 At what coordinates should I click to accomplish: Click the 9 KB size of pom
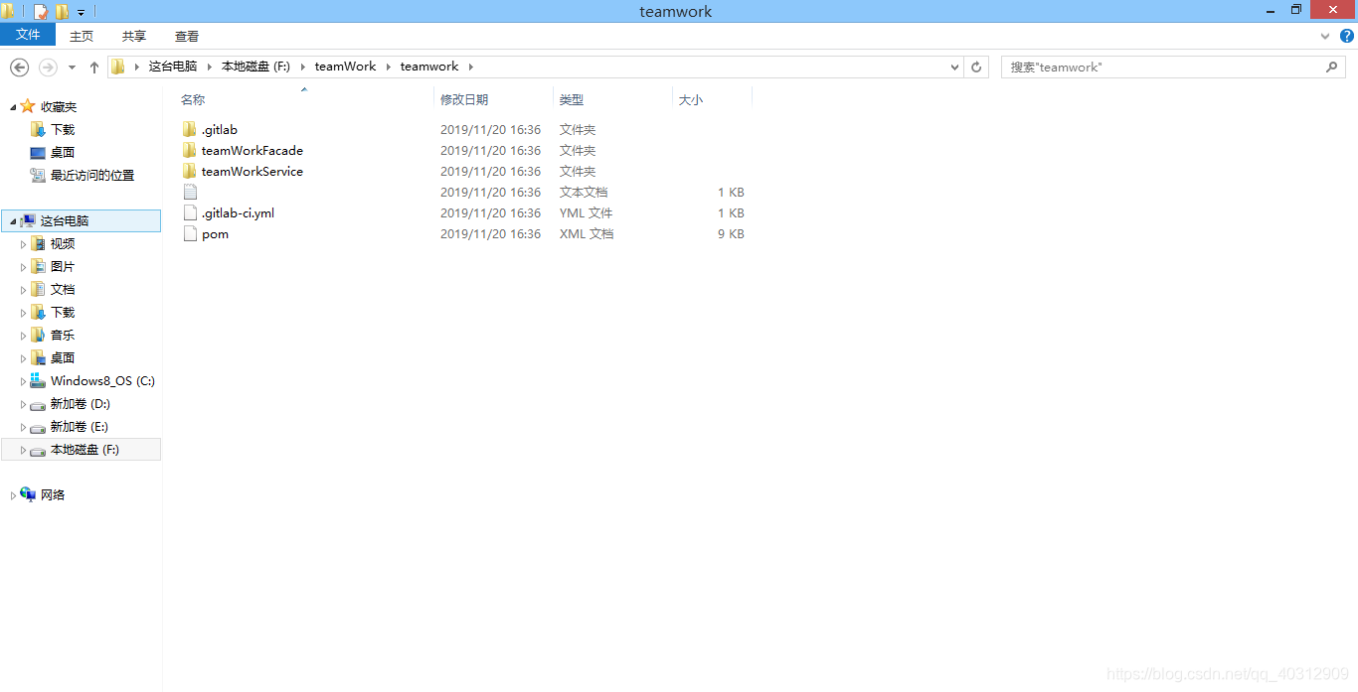731,234
